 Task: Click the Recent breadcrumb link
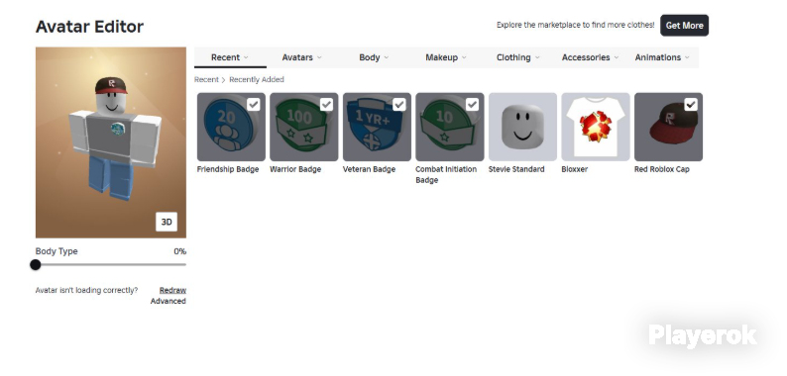206,80
